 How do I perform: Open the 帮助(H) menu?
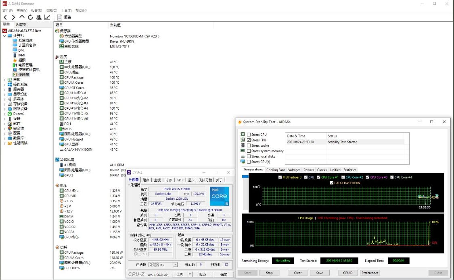(81, 10)
